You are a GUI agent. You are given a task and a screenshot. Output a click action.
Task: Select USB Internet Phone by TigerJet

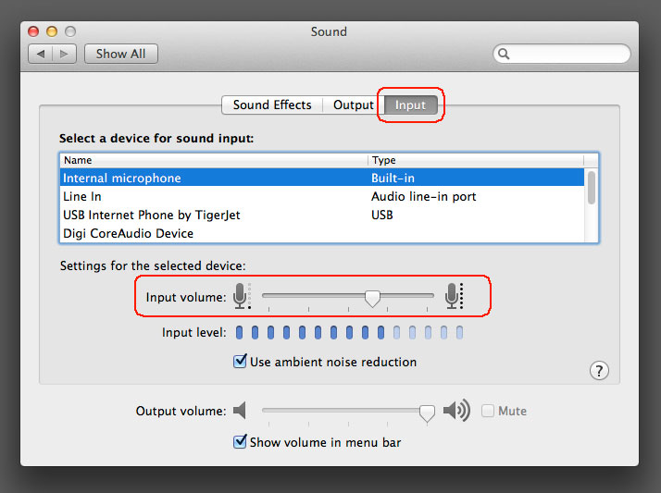[x=322, y=215]
